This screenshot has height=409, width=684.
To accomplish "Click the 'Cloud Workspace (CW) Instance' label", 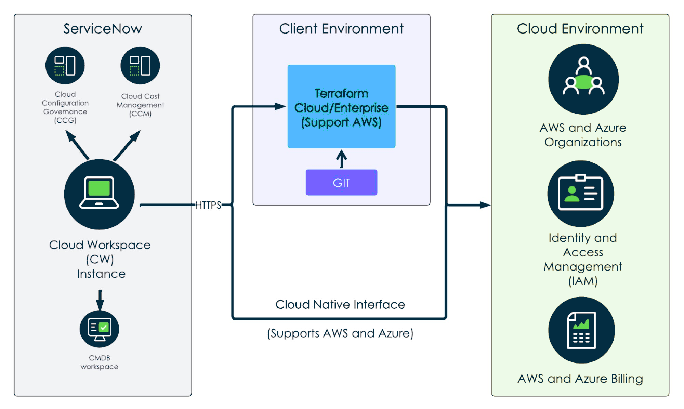I will [x=100, y=259].
